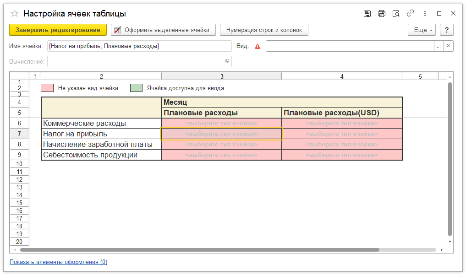Image resolution: width=466 pixels, height=275 pixels.
Task: Toggle Нумерация строк и колонок
Action: point(264,30)
